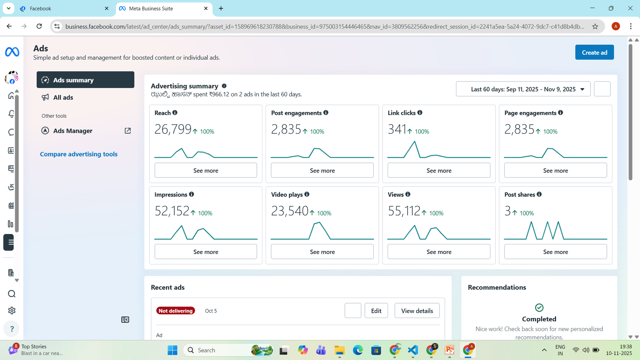Viewport: 640px width, 360px height.
Task: Open Chrome tab search dropdown arrow
Action: [x=8, y=8]
